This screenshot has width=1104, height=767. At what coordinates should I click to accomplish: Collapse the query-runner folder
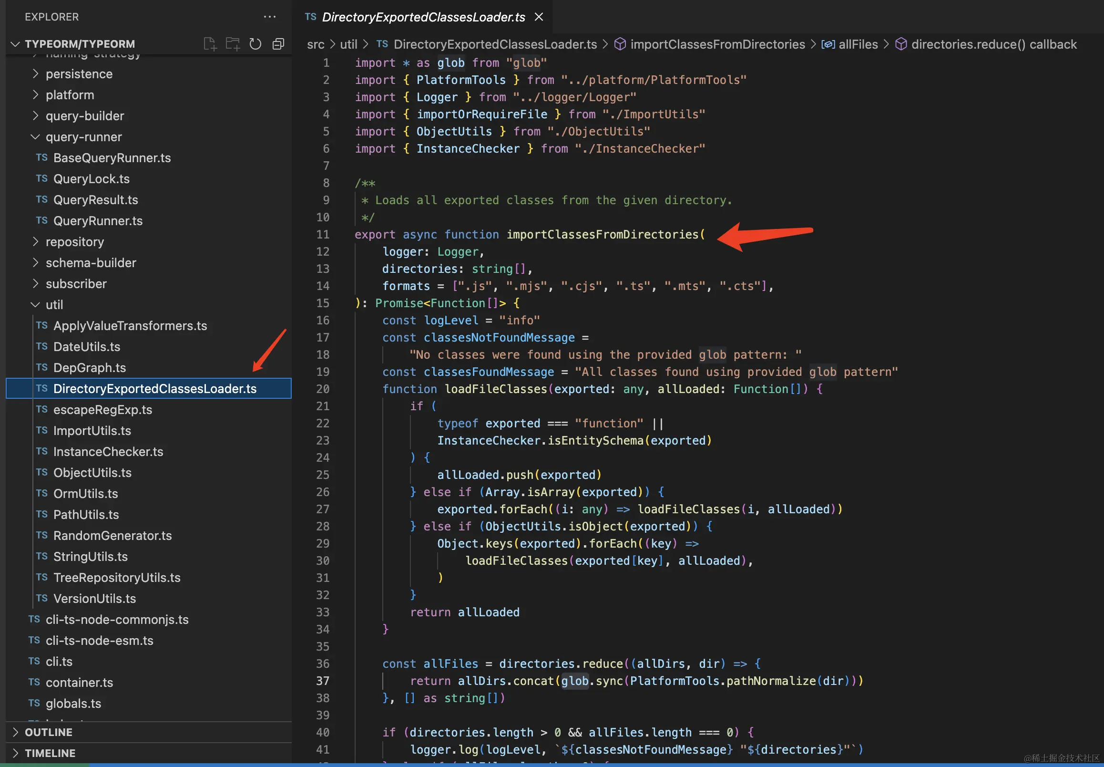tap(83, 137)
